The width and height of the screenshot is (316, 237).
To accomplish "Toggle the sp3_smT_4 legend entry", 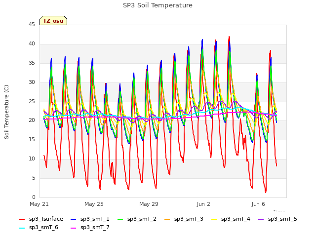I will click(231, 219).
